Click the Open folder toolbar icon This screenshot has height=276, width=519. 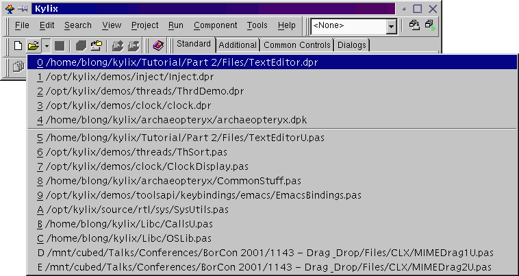(33, 46)
